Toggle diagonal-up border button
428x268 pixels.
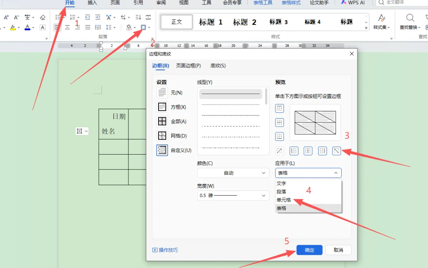279,151
